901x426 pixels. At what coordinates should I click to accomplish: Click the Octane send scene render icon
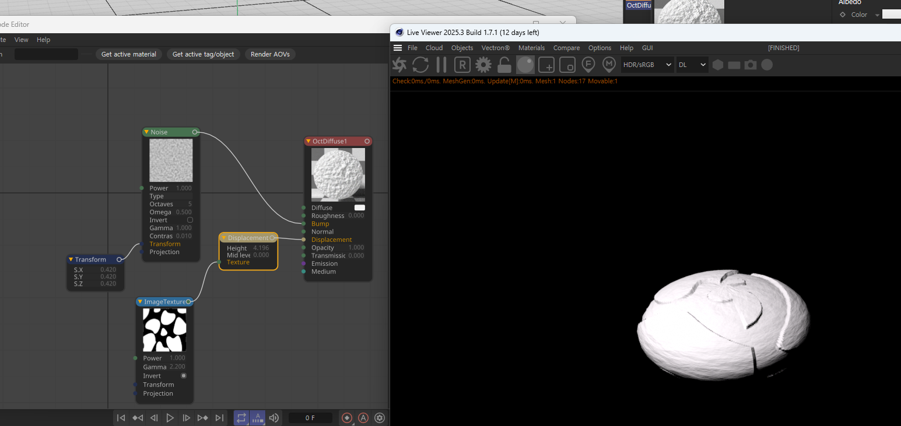point(399,65)
